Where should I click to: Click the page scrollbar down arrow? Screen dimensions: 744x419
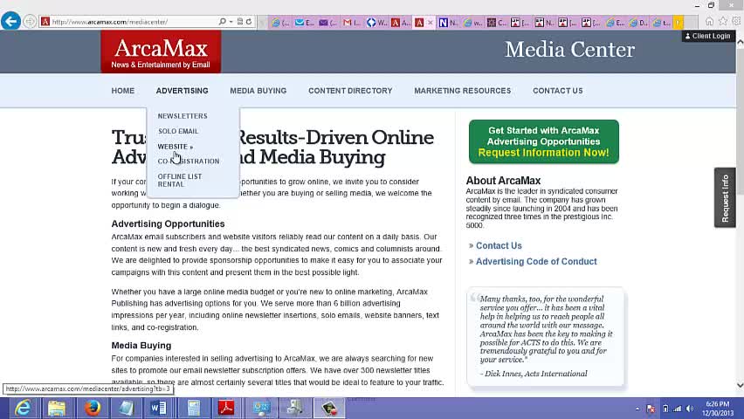(740, 385)
